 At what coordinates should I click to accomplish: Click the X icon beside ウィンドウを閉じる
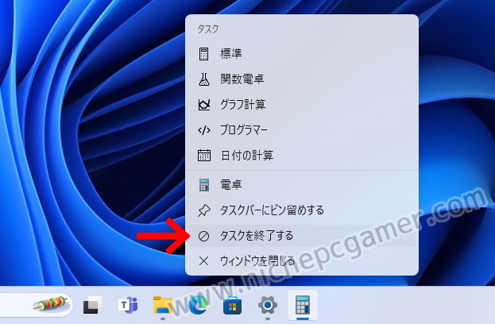[x=204, y=261]
